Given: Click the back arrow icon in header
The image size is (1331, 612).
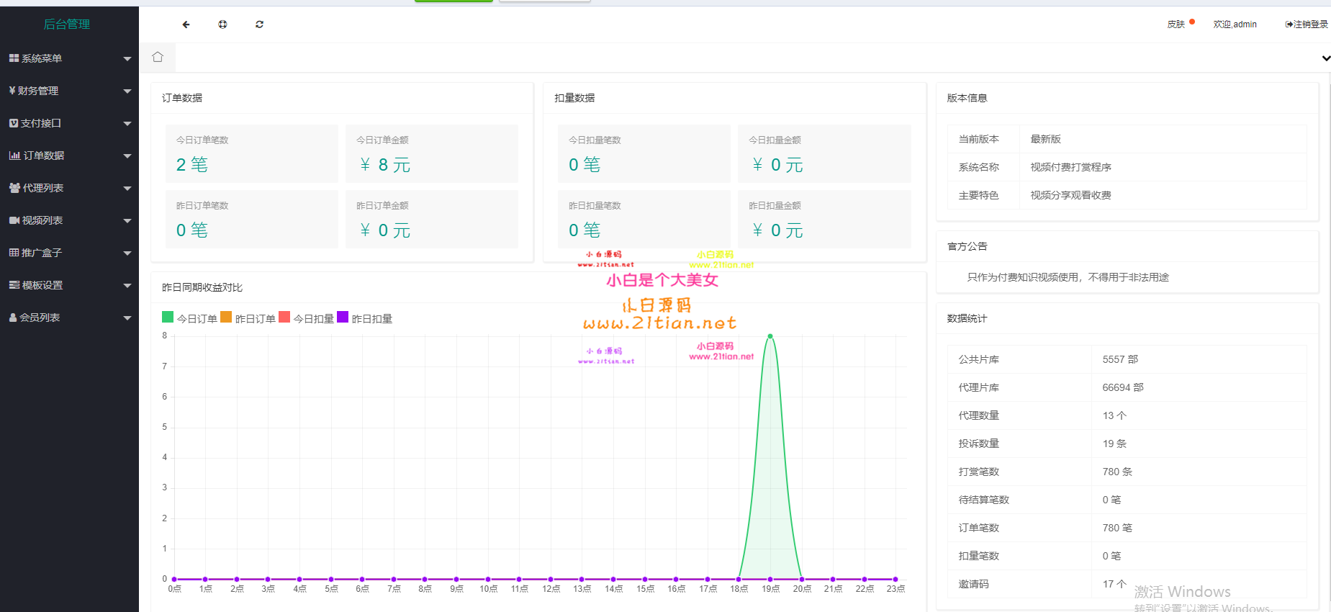Looking at the screenshot, I should (x=186, y=24).
